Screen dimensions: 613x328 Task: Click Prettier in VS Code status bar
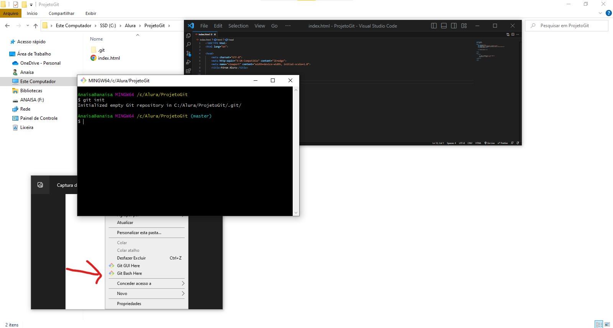(x=503, y=143)
